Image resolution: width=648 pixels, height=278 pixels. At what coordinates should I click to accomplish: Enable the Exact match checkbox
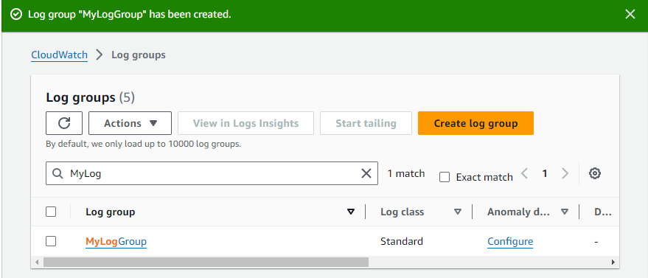click(x=445, y=177)
